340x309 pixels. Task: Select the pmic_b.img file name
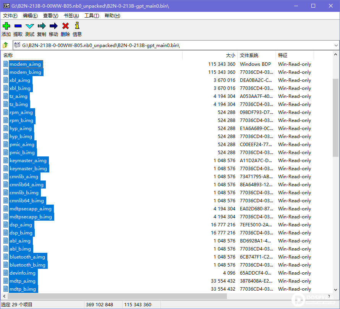click(22, 152)
